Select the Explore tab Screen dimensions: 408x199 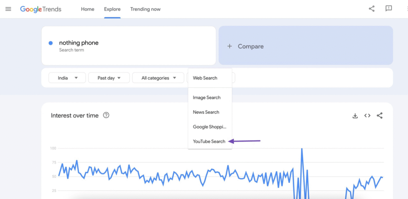click(112, 9)
